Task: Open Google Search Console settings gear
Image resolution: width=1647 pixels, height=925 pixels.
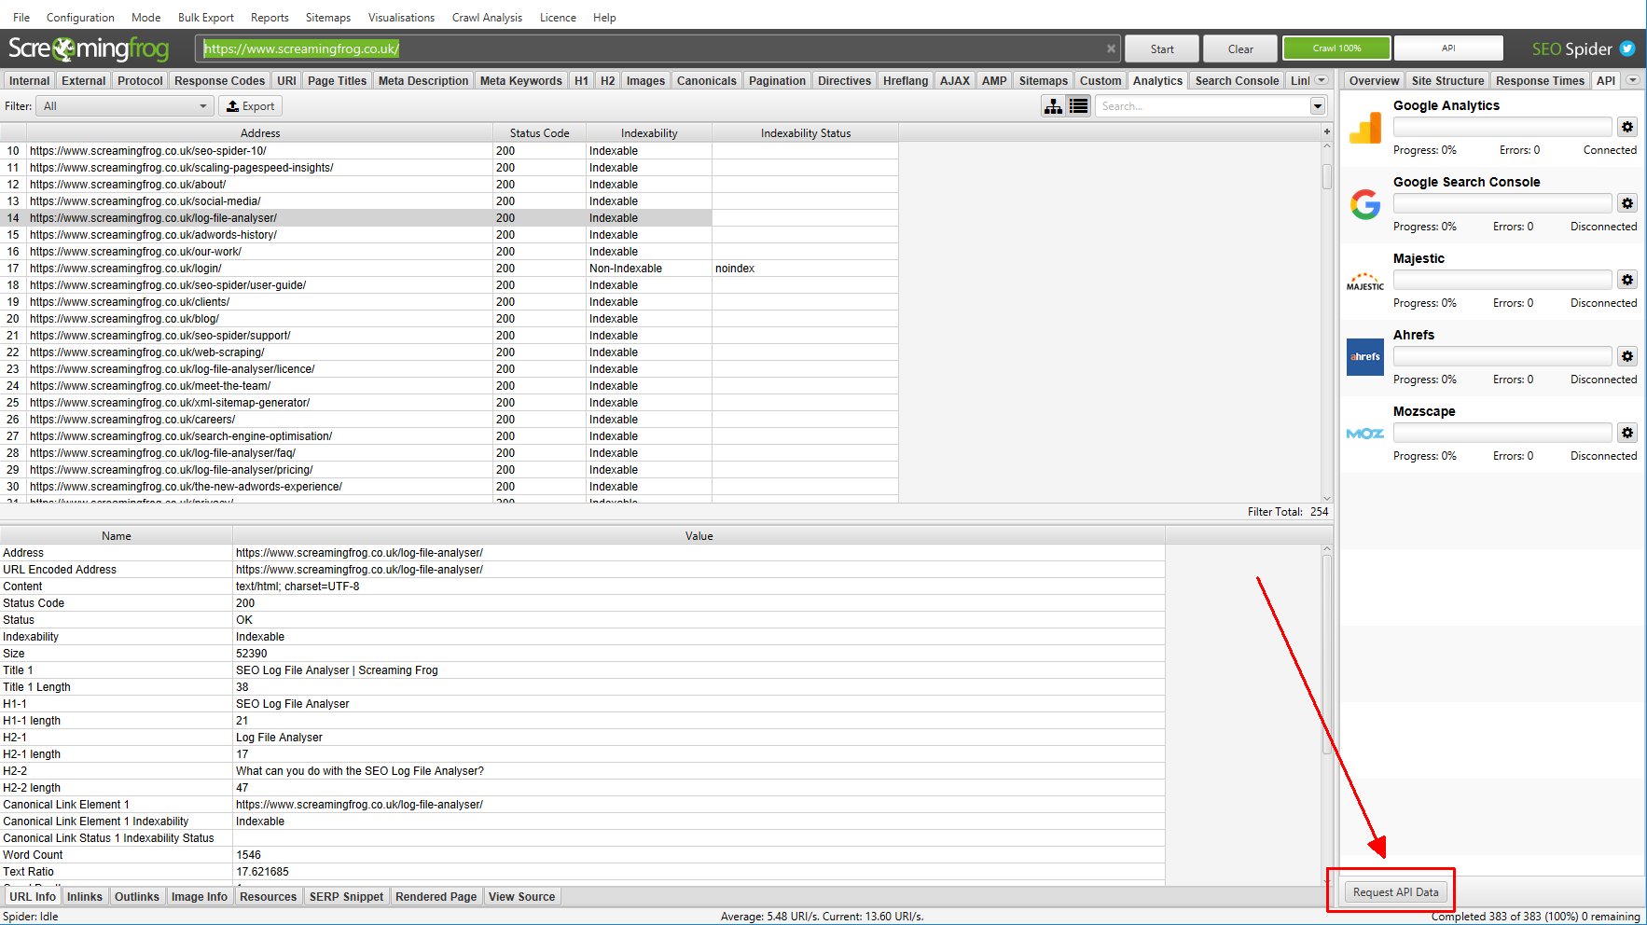Action: point(1626,203)
